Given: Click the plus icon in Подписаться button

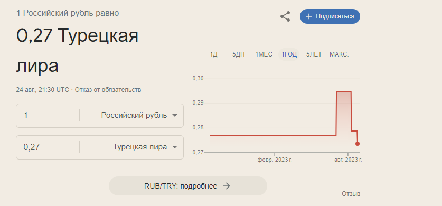Looking at the screenshot, I should coord(309,16).
